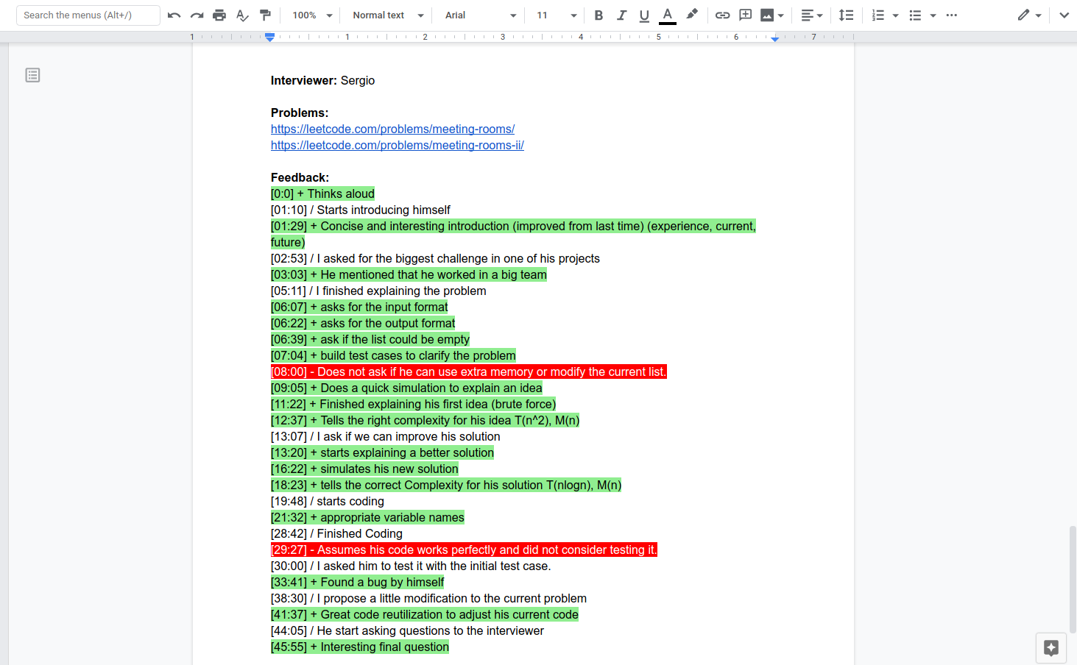Expand numbered list options arrow
This screenshot has height=665, width=1077.
[x=895, y=15]
